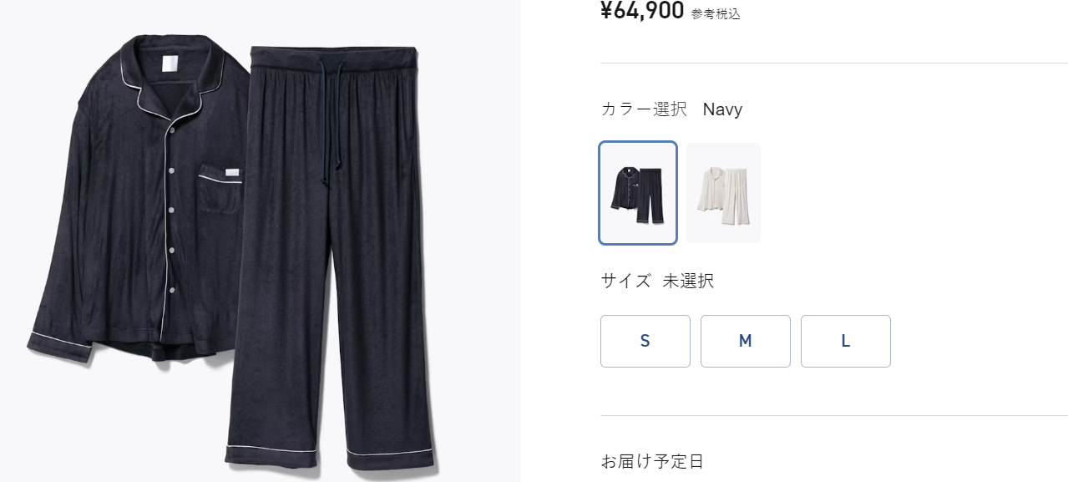1068x482 pixels.
Task: Click the 参考税込 tax note
Action: [716, 13]
